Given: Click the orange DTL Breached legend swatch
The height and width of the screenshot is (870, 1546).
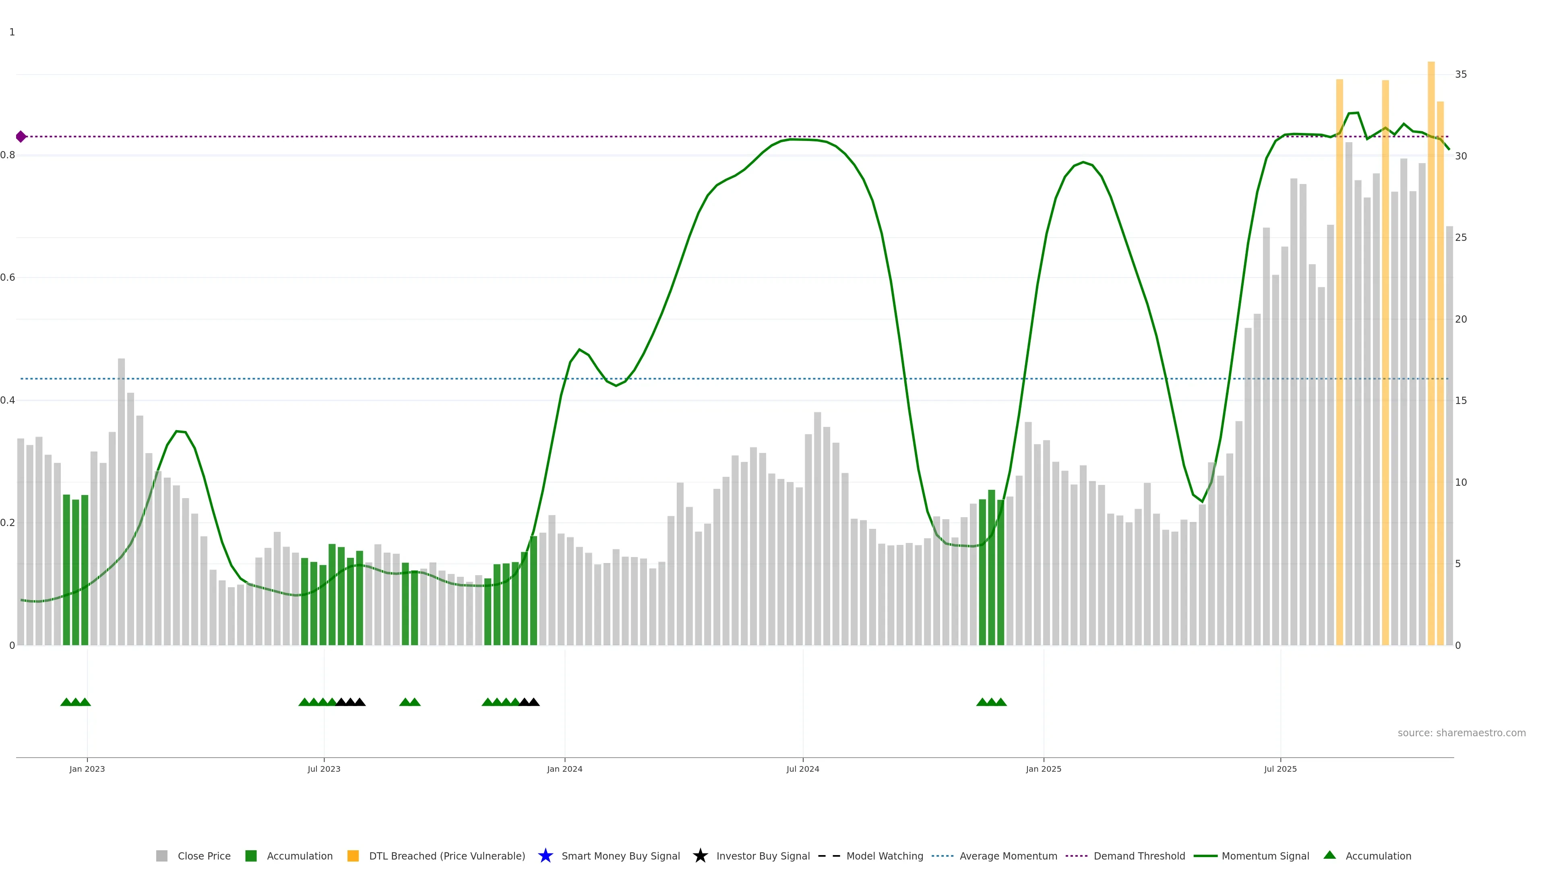Looking at the screenshot, I should pos(353,855).
